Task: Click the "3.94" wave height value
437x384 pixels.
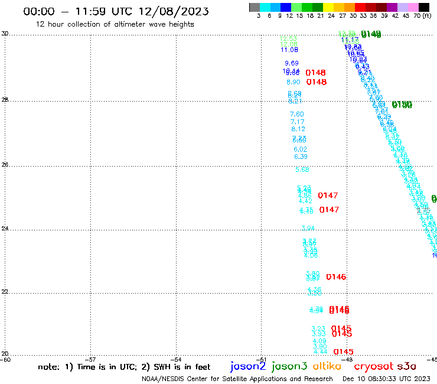Action: point(308,228)
